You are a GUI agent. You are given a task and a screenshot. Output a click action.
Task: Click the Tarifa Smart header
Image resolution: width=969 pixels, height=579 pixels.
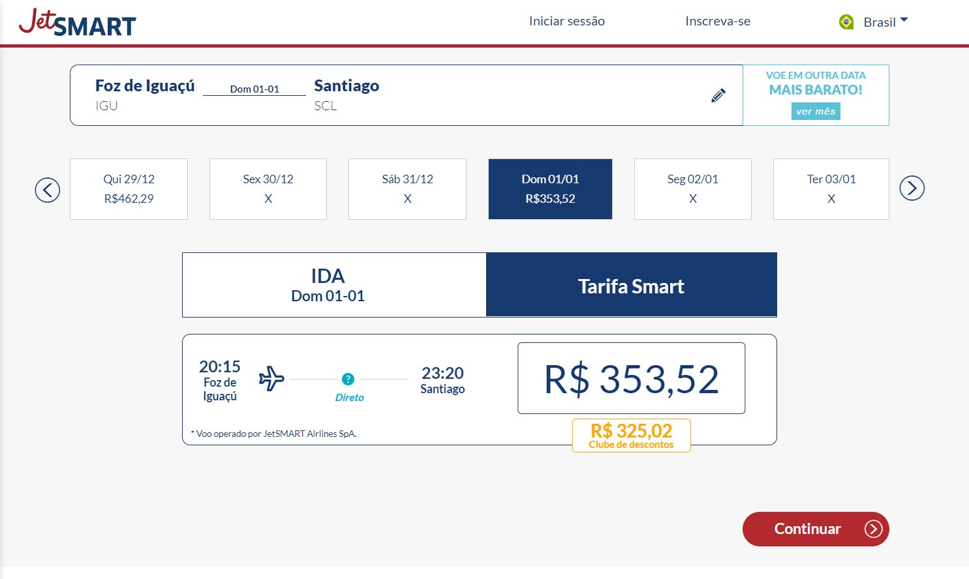click(631, 285)
